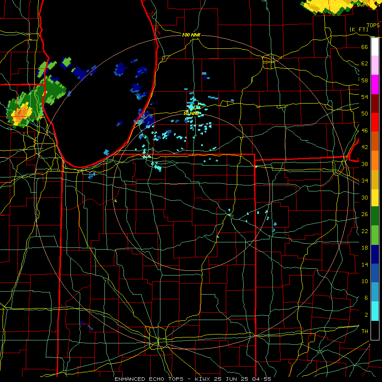Click the bright red legend swatch near 50
This screenshot has height=382, width=382.
[375, 122]
